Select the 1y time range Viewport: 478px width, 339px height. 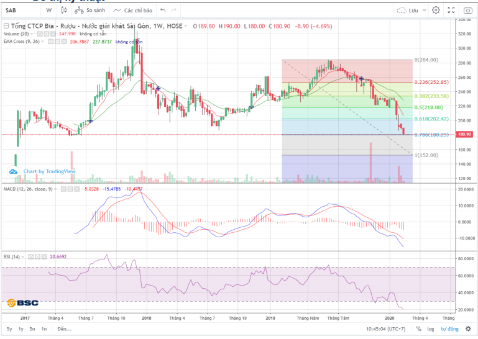21,329
